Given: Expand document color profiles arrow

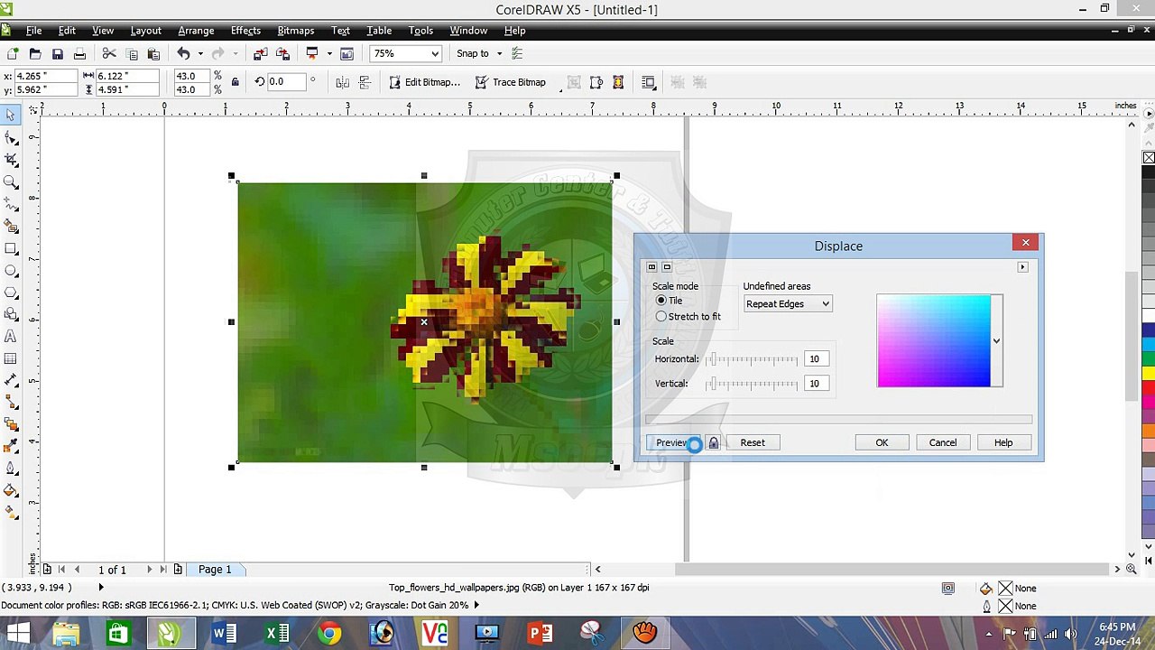Looking at the screenshot, I should click(476, 606).
